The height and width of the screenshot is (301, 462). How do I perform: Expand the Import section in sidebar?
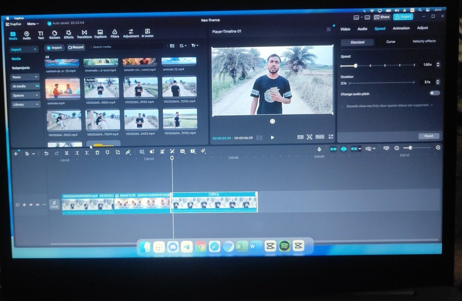click(x=24, y=50)
